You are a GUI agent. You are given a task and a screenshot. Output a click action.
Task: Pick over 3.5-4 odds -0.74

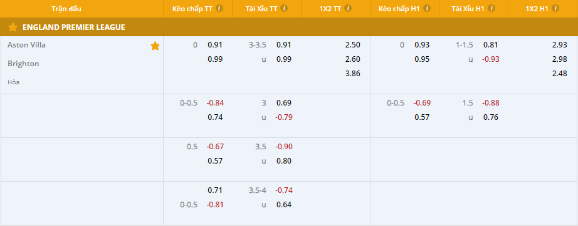[x=284, y=190]
